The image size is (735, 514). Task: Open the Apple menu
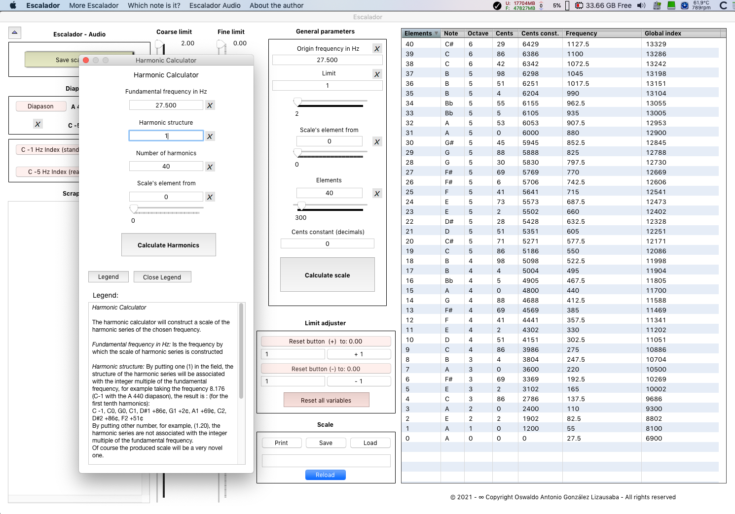(x=13, y=5)
